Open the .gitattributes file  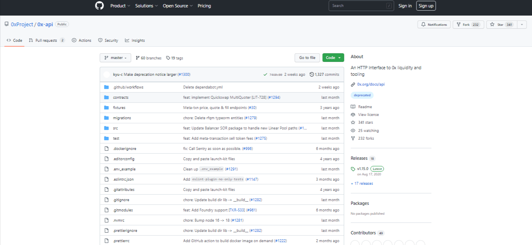click(x=124, y=190)
